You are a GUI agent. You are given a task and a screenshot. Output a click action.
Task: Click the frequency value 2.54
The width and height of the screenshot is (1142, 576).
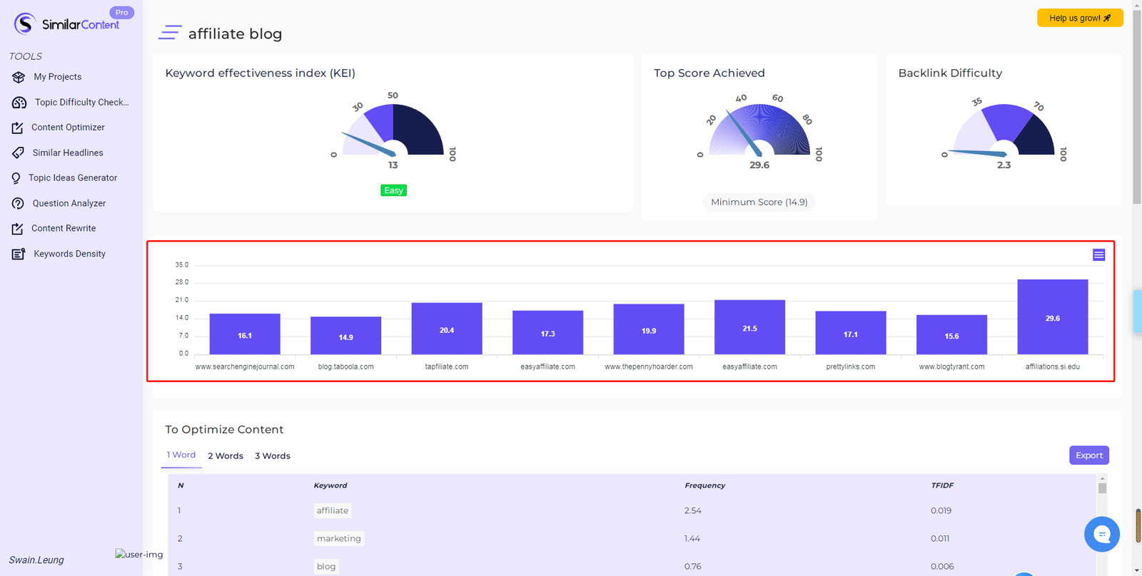coord(692,510)
